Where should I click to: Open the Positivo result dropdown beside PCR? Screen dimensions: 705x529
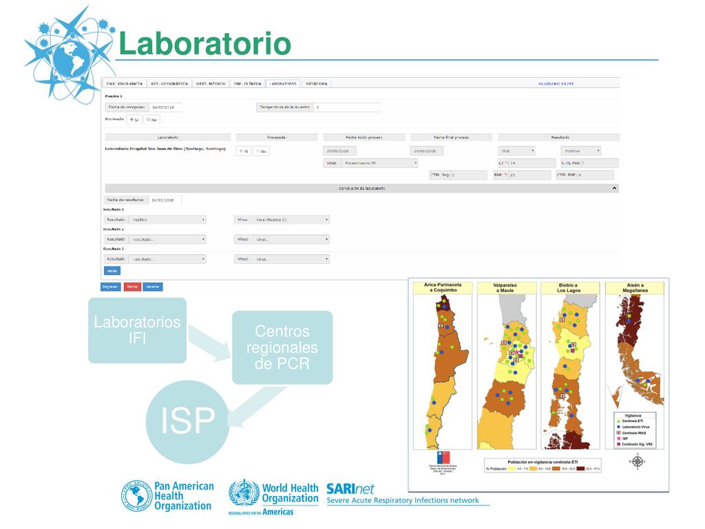coord(580,151)
